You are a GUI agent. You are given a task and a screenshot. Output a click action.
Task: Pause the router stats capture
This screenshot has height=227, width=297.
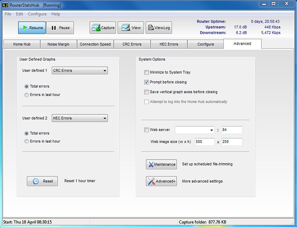(60, 28)
